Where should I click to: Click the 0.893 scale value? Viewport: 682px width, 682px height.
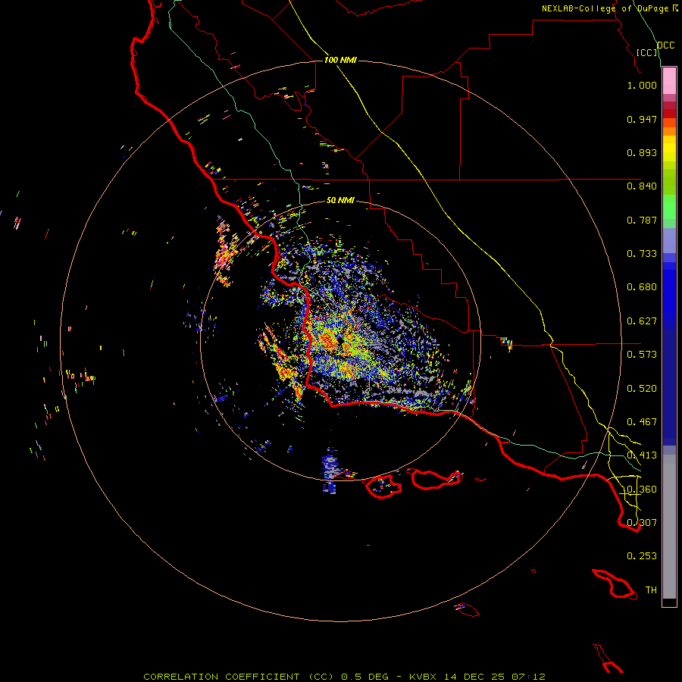pos(642,152)
